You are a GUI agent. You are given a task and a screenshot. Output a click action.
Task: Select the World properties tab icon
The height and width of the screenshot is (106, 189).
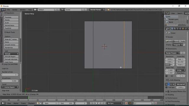tap(180, 29)
